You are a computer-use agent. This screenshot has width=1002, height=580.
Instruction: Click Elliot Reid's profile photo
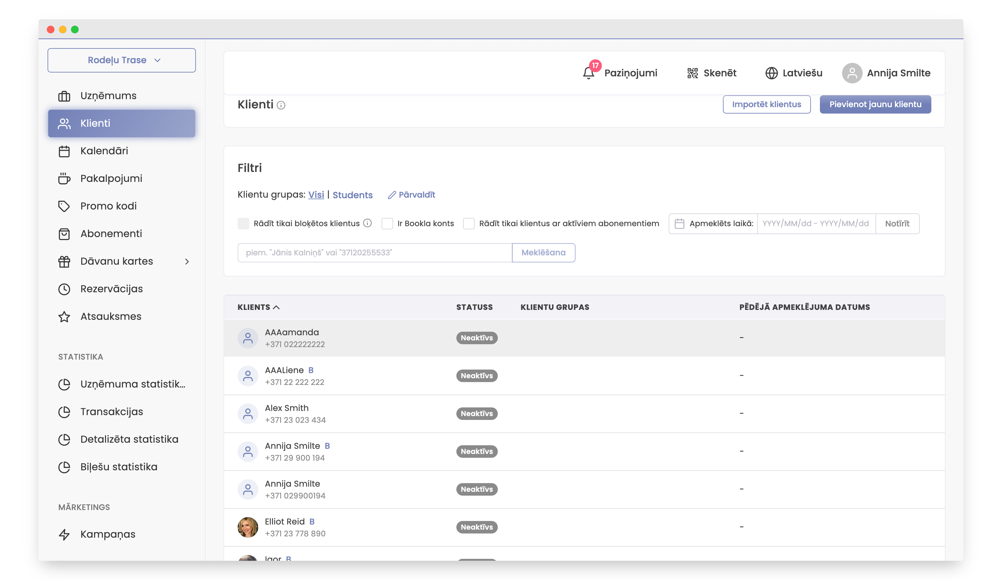[x=248, y=527]
